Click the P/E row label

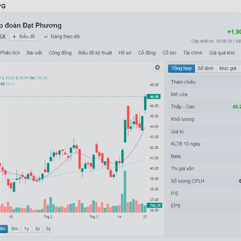click(x=175, y=193)
